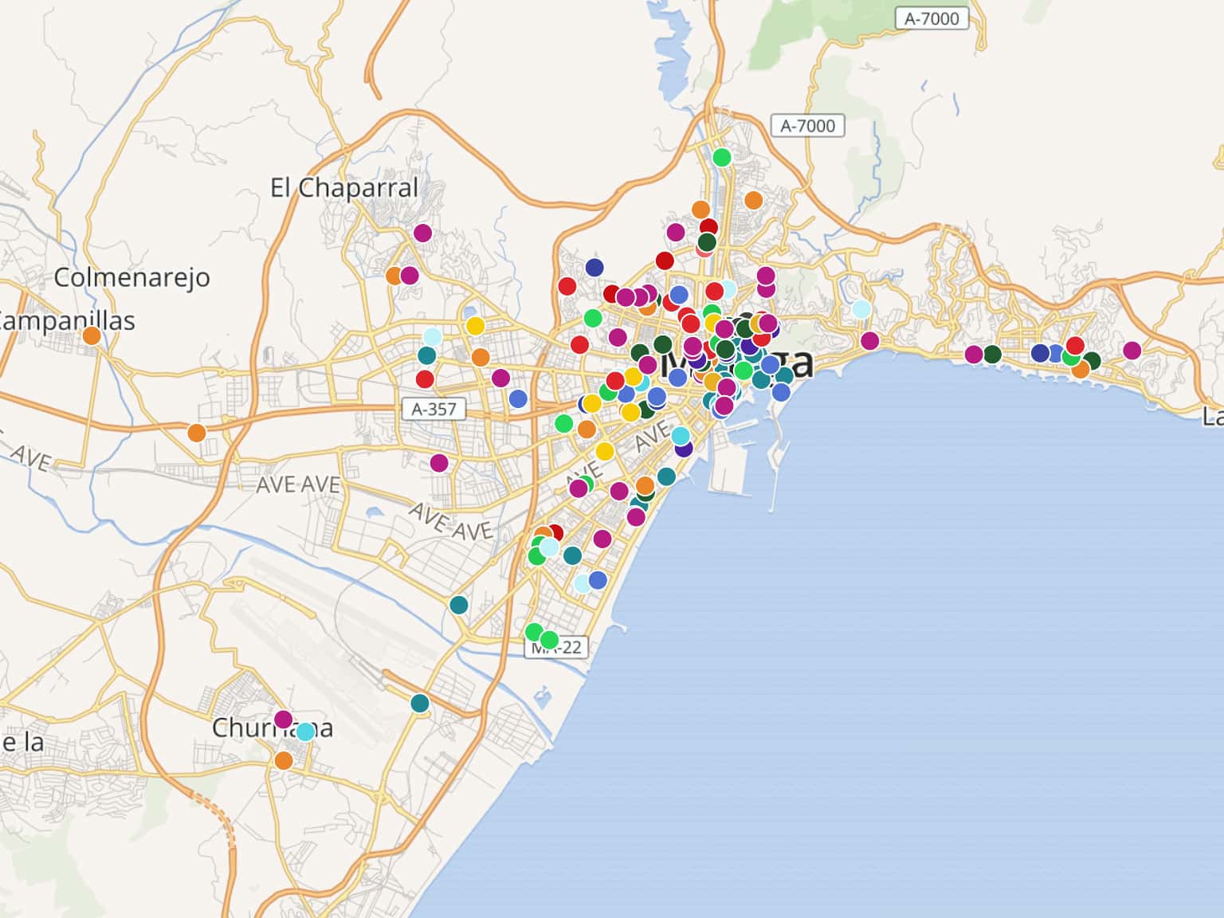Select the light cyan marker east of center
The height and width of the screenshot is (918, 1224).
(x=861, y=309)
